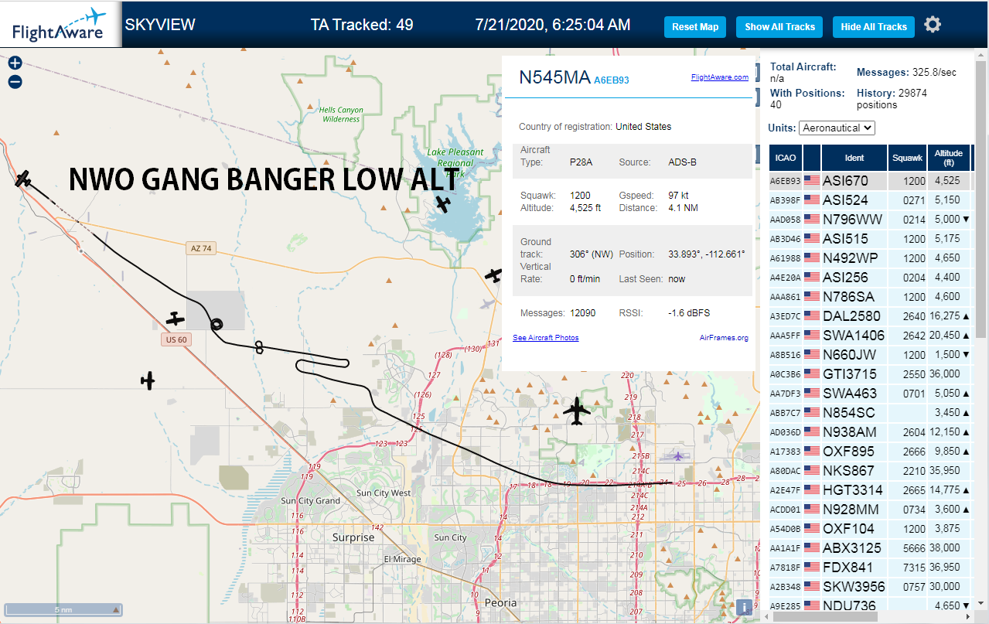This screenshot has width=989, height=624.
Task: Select the ASI256 row
Action: 870,278
